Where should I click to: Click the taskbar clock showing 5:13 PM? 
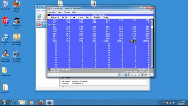[x=182, y=103]
